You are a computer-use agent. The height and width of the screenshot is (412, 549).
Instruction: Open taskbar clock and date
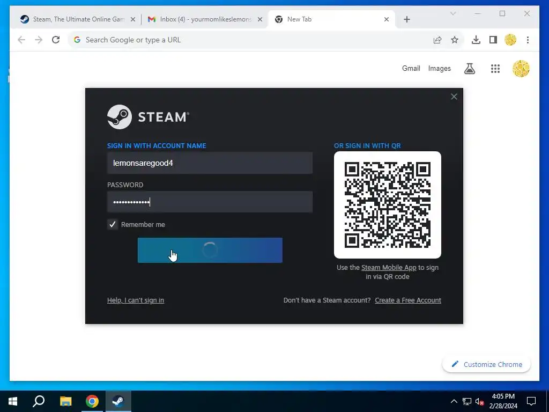pos(503,401)
